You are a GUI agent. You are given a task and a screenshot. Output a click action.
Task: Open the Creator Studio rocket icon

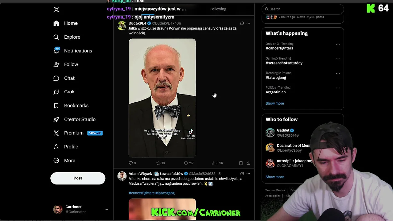pos(56,119)
